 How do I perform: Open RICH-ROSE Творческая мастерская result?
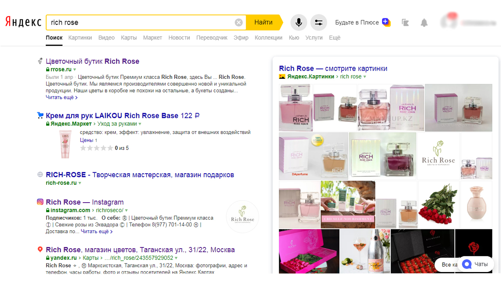coord(140,175)
